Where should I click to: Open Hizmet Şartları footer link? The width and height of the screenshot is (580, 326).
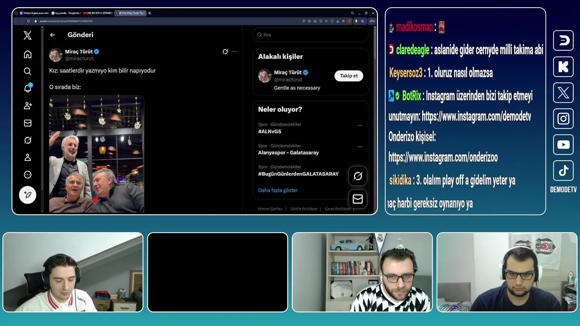pyautogui.click(x=270, y=209)
